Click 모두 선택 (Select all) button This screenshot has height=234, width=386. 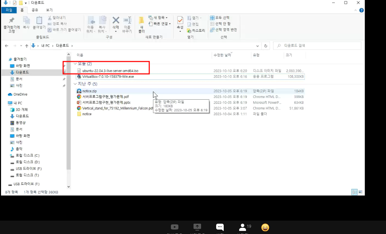point(220,18)
